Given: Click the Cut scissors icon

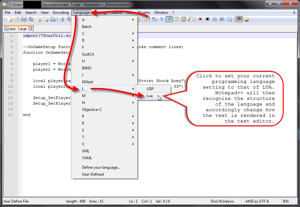Looking at the screenshot, I should tap(62, 19).
